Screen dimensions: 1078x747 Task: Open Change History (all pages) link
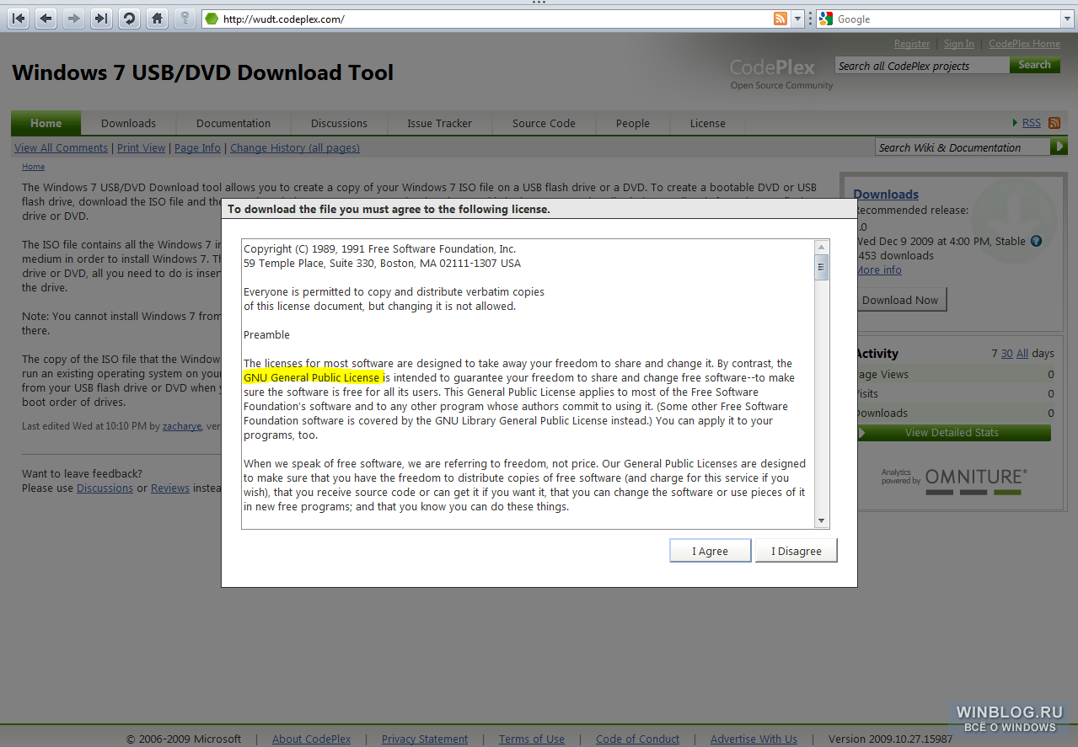point(295,147)
